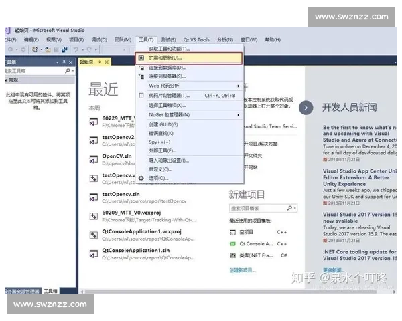Screen dimensions: 402x321
Task: Switch to the 工具箱 bottom tab
Action: coord(50,291)
